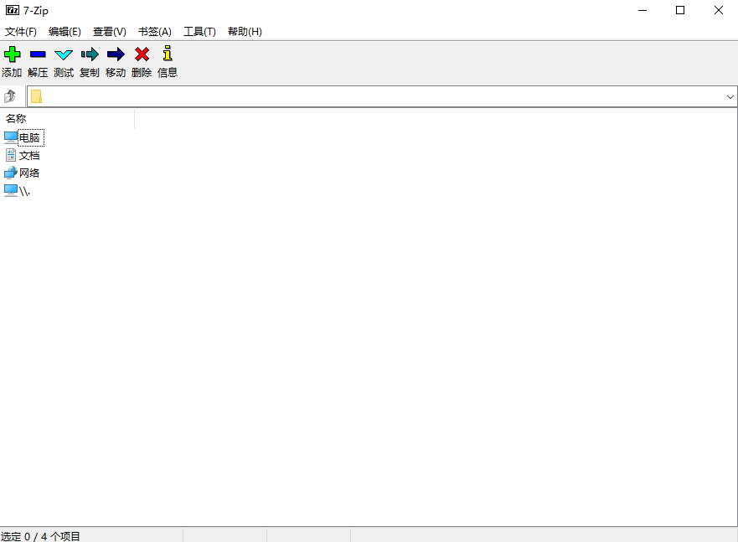738x542 pixels.
Task: Click inside the address path field
Action: click(x=381, y=96)
